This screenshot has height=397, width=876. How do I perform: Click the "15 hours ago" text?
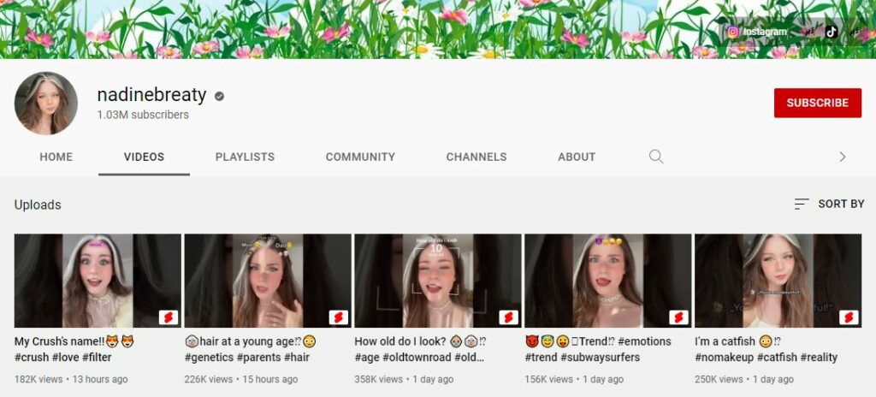point(269,379)
